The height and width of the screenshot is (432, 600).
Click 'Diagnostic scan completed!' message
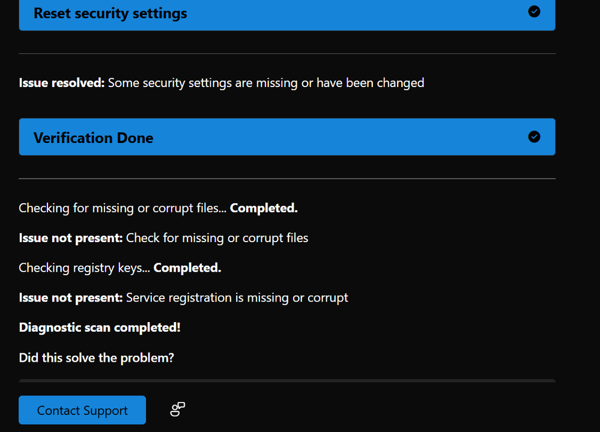[x=100, y=328]
